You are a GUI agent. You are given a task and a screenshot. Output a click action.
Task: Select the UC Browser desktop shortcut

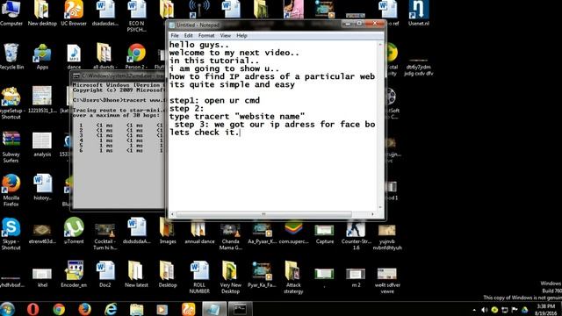coord(74,14)
